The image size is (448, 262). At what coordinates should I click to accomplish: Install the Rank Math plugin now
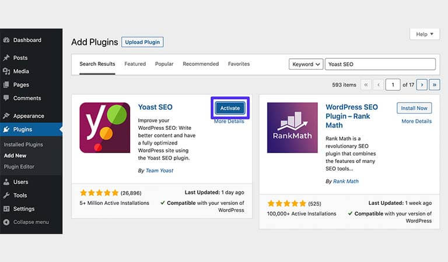pyautogui.click(x=414, y=108)
